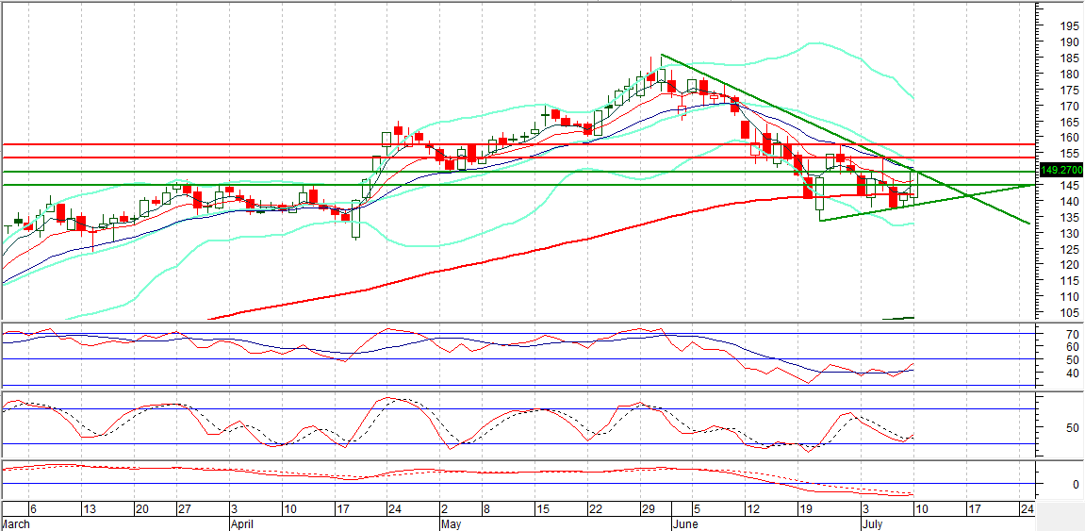Select the date label 13 in March
Viewport: 1085px width, 531px height.
(x=90, y=509)
